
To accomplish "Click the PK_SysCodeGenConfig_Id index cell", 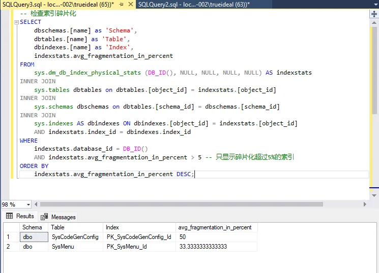I will tap(138, 237).
